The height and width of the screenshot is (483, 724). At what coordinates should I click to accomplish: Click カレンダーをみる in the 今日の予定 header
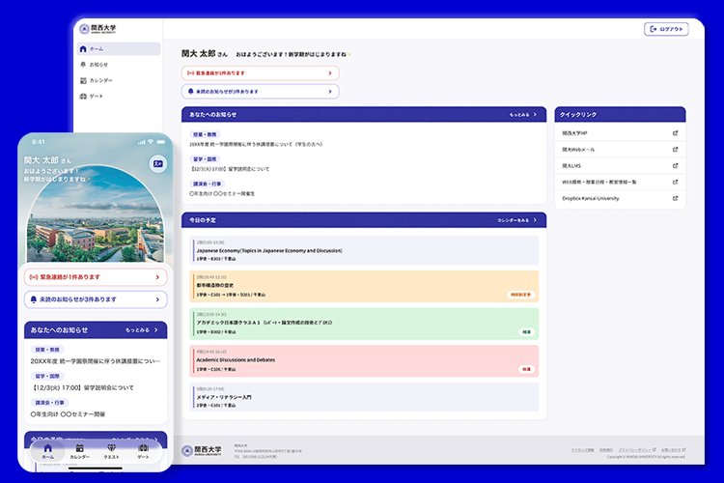click(x=513, y=220)
